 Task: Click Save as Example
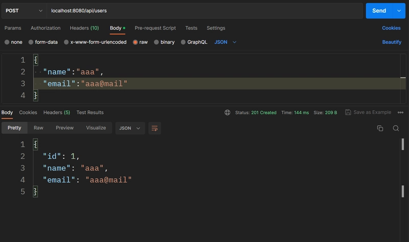(x=368, y=112)
